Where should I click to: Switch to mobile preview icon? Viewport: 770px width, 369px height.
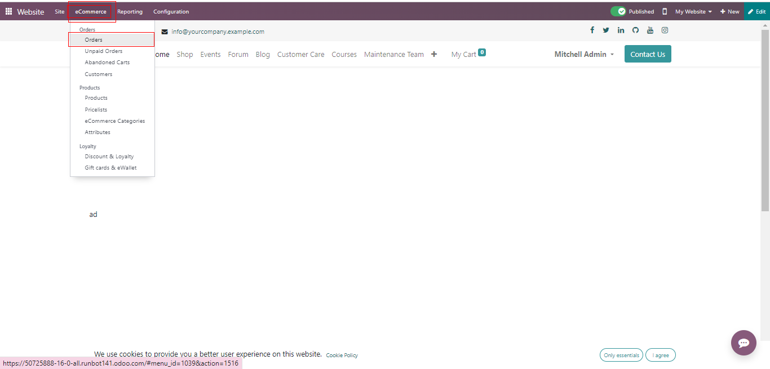[x=665, y=11]
